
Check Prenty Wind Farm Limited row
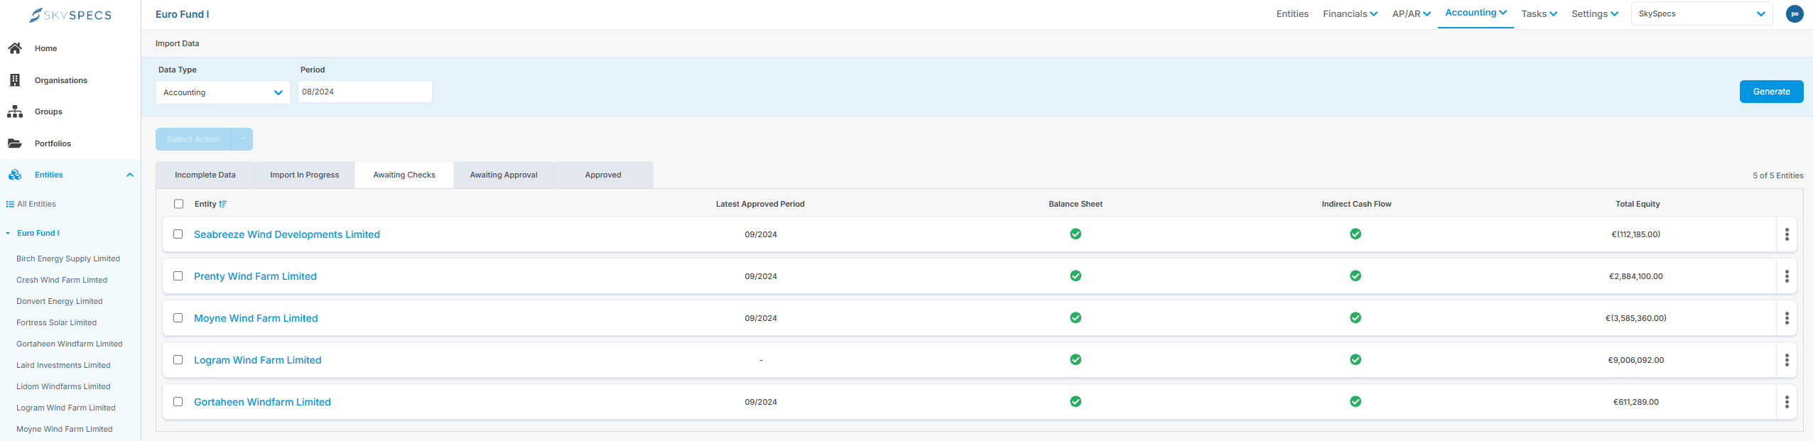[178, 276]
